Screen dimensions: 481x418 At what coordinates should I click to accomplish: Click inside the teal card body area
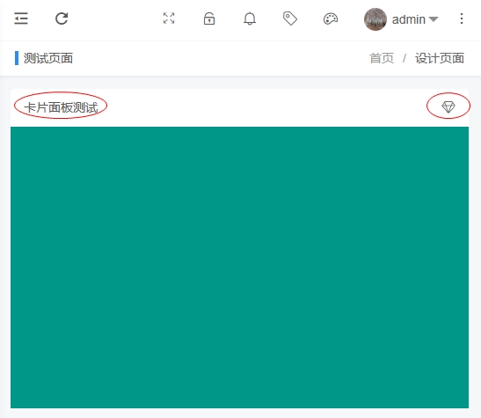239,268
